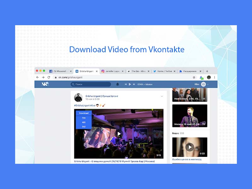This screenshot has width=252, height=189.
Task: Click the VK logo in the header
Action: pyautogui.click(x=45, y=84)
